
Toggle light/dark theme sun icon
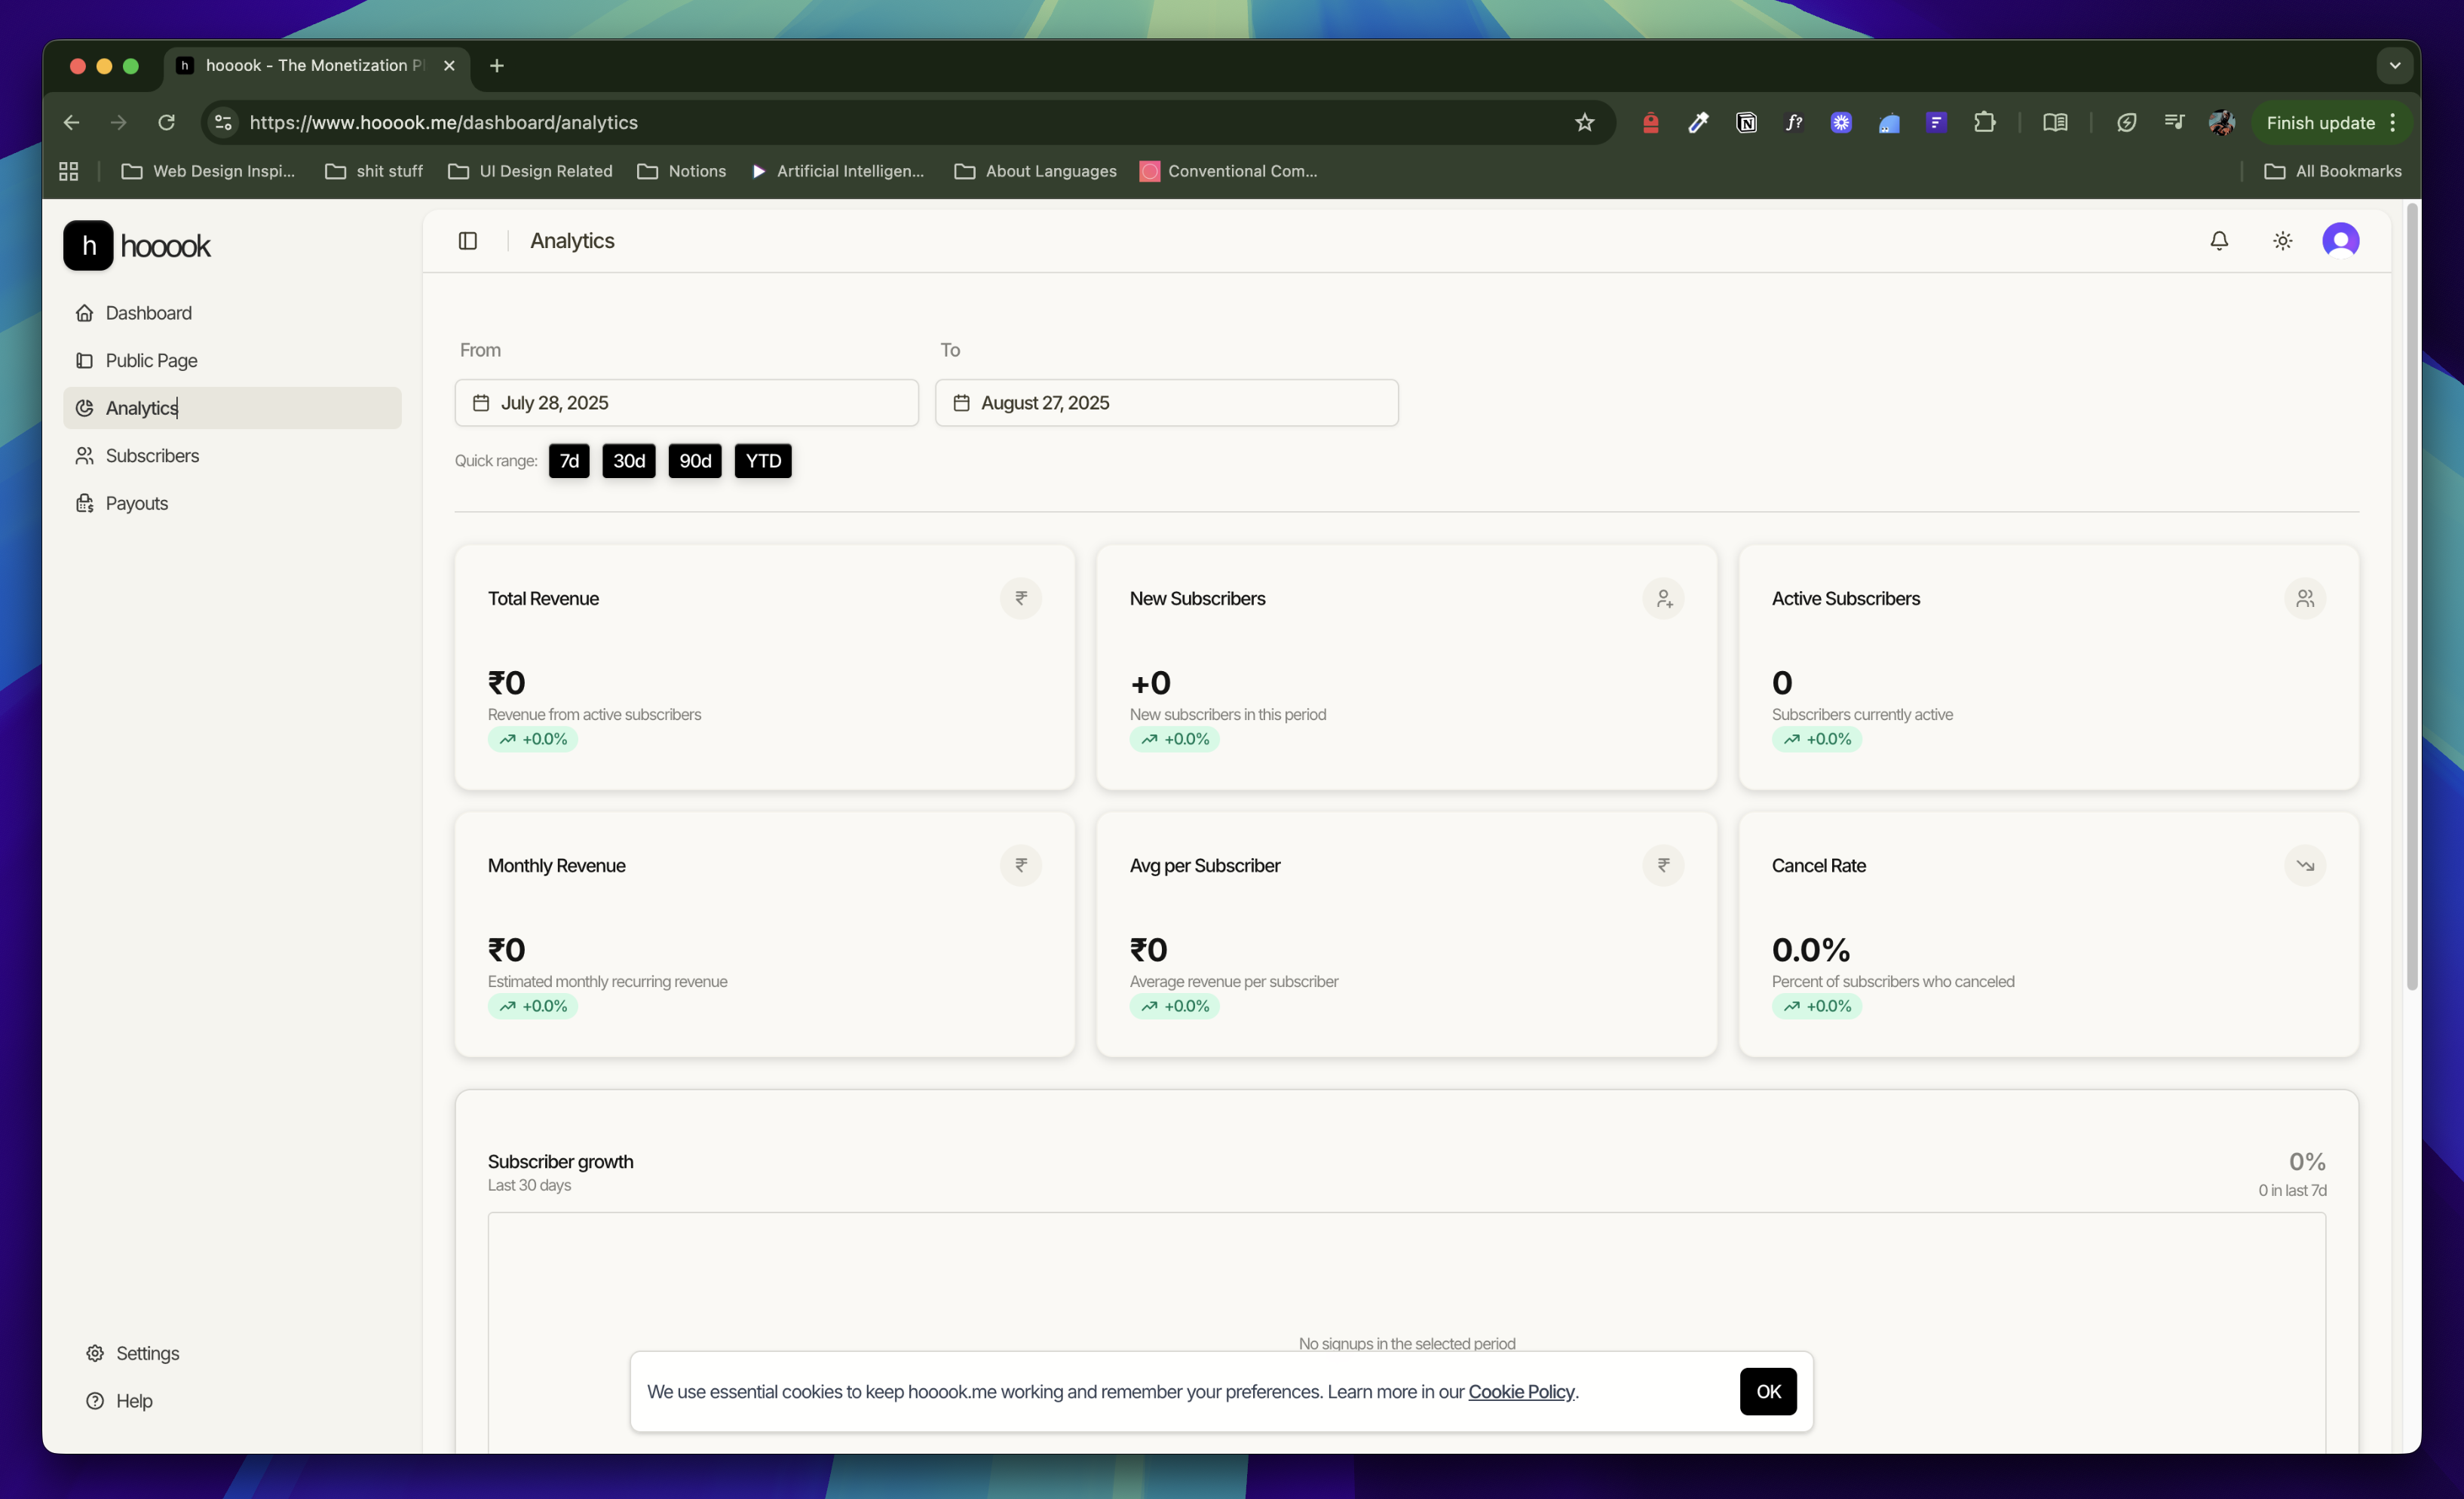point(2282,241)
